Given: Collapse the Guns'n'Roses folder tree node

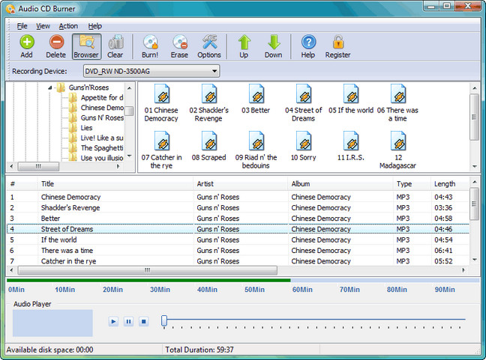Looking at the screenshot, I should point(49,88).
